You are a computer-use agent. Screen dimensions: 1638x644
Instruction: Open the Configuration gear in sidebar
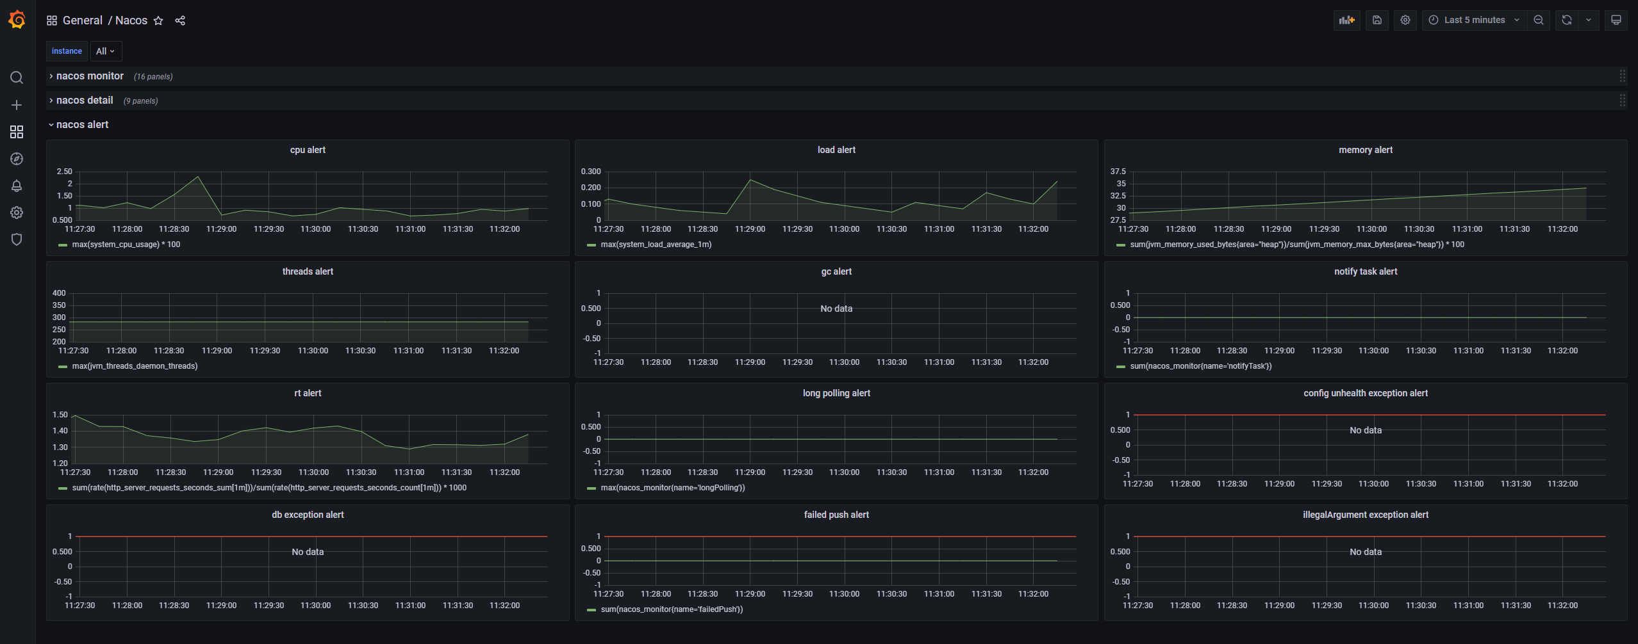17,213
